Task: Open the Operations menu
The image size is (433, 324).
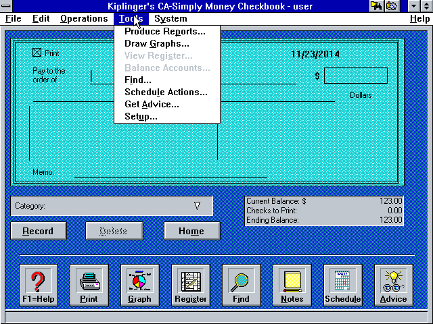Action: coord(84,18)
